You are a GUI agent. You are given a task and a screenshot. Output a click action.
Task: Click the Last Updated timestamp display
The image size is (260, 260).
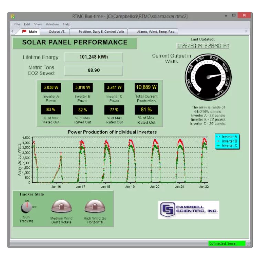tap(203, 46)
